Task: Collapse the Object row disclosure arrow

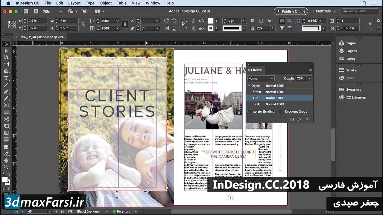Action: click(249, 86)
